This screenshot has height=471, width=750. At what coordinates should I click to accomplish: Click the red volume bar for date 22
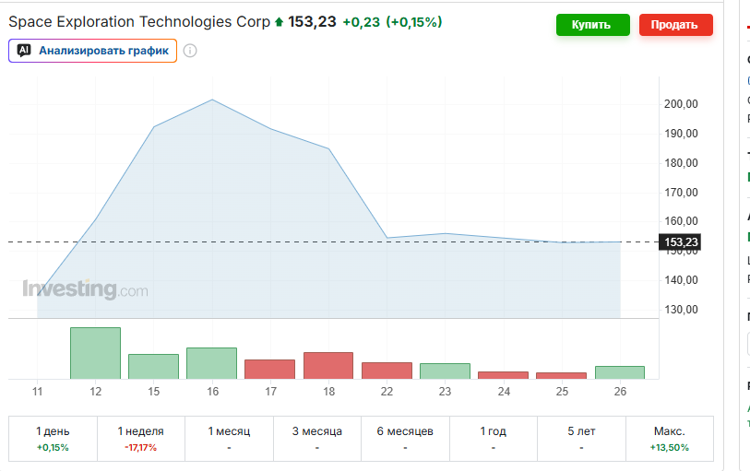click(x=387, y=371)
